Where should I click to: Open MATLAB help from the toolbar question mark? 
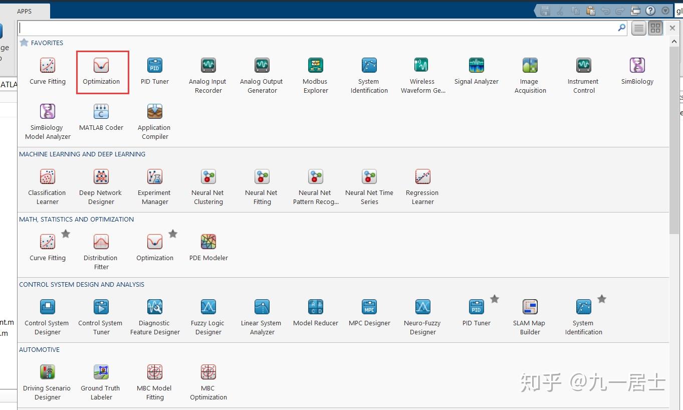(x=650, y=10)
